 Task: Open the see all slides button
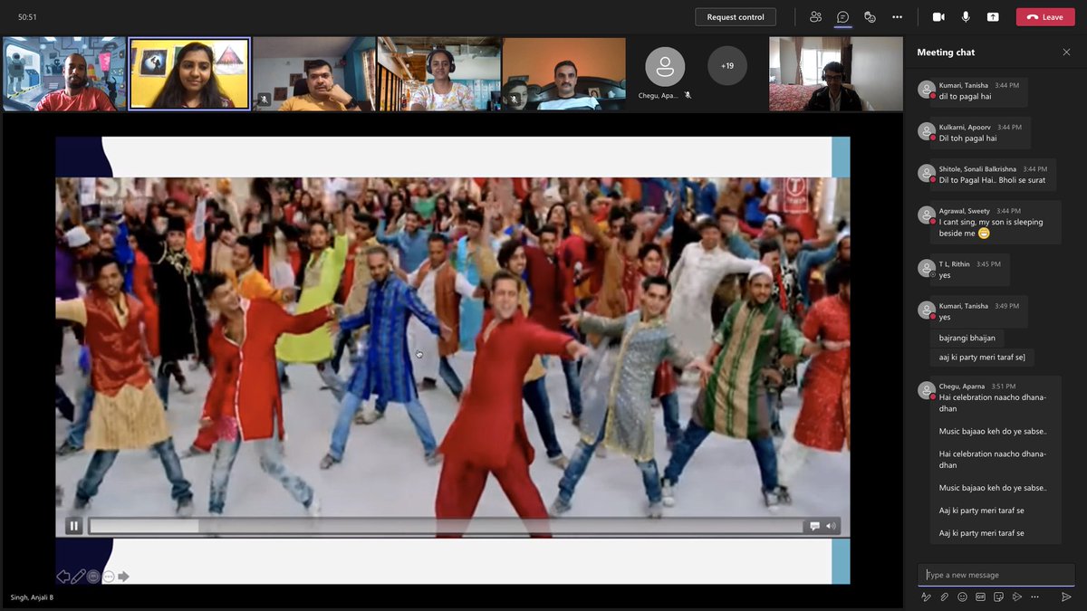pyautogui.click(x=93, y=577)
